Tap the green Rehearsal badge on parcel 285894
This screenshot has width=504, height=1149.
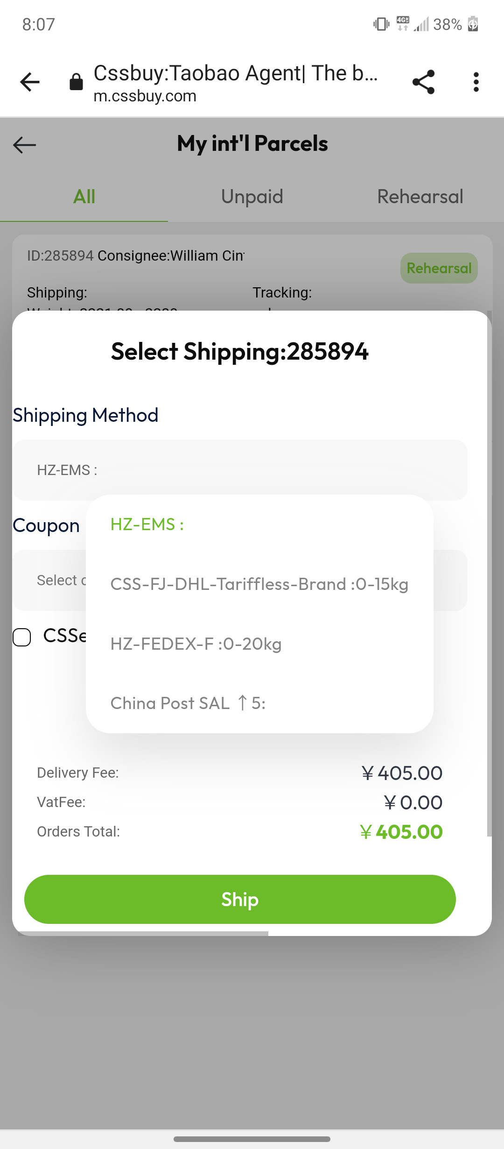click(439, 268)
